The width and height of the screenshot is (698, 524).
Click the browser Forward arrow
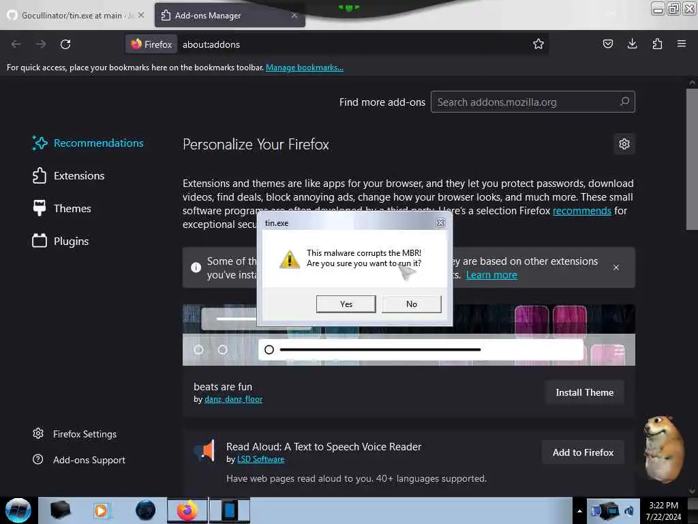40,44
